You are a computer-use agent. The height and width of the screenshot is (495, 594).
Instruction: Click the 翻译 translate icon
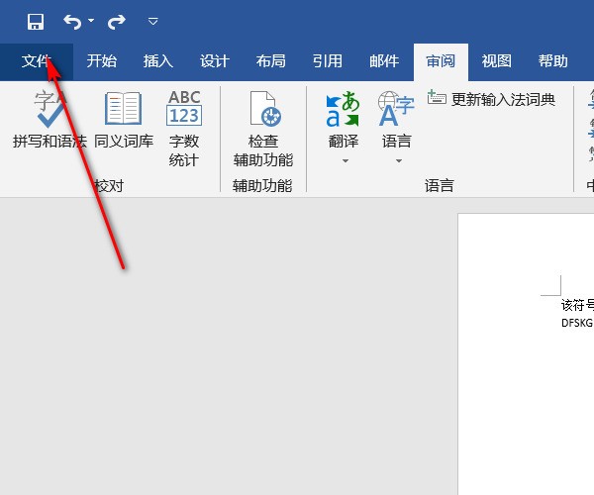343,109
